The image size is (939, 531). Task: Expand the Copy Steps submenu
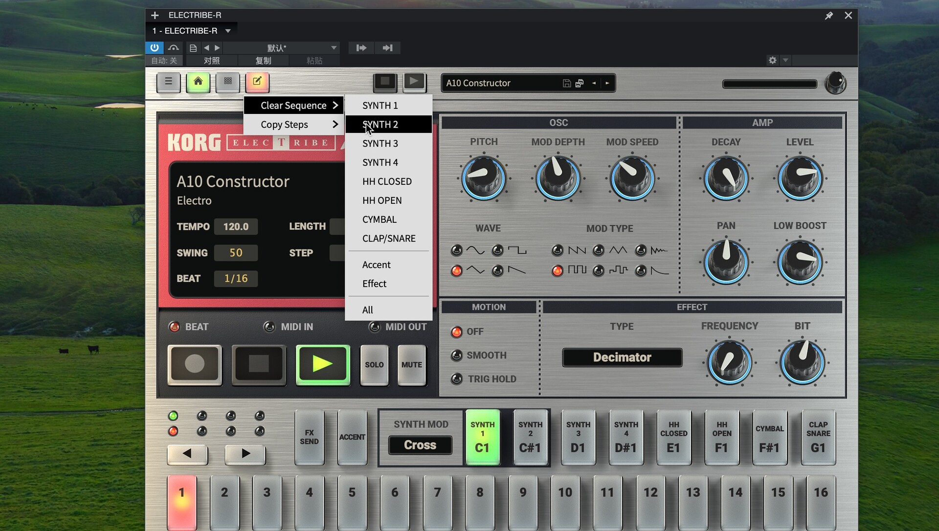tap(293, 125)
